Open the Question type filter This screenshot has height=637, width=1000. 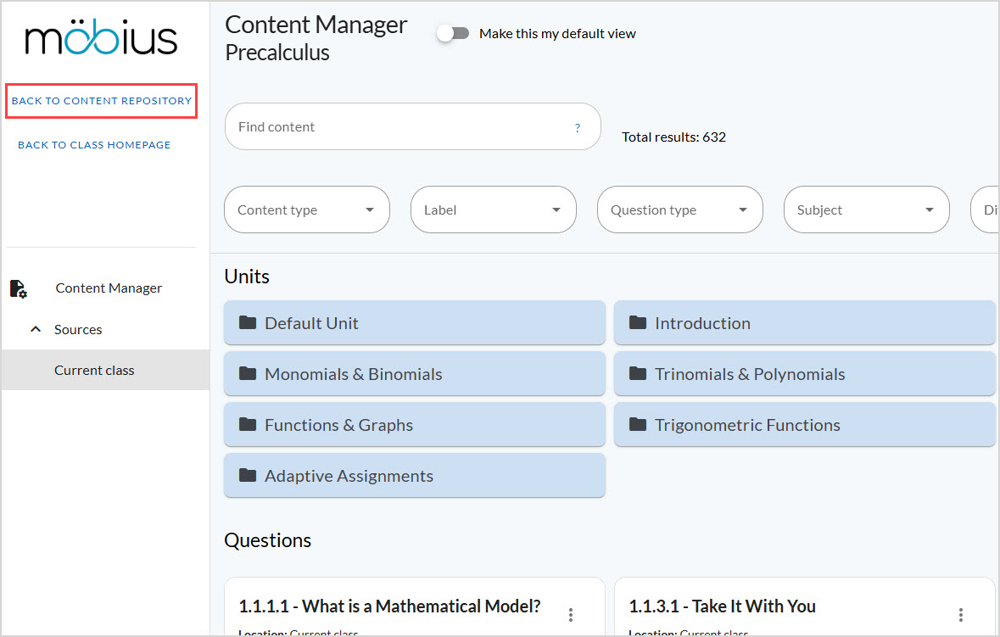coord(679,210)
